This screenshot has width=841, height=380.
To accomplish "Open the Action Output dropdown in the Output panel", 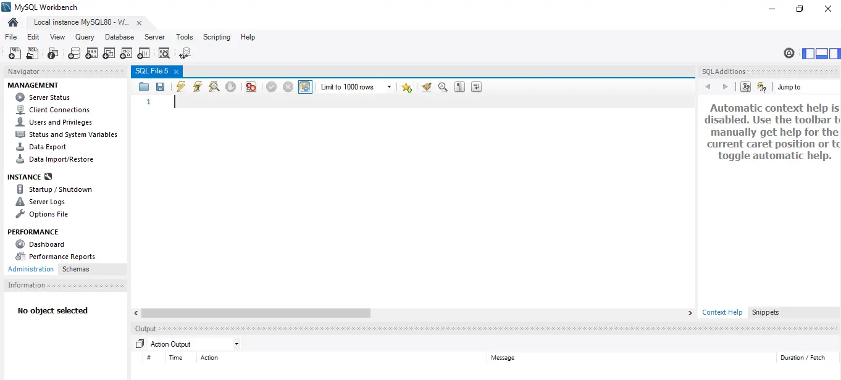I will [x=236, y=344].
